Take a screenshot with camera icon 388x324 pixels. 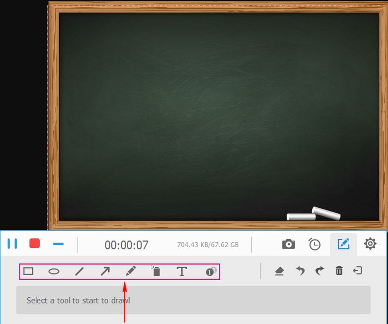(289, 244)
